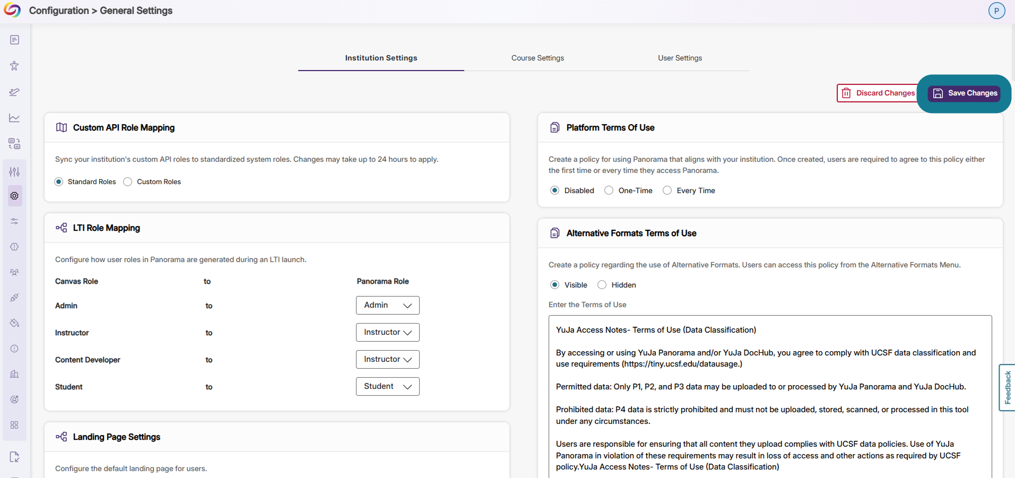Switch to the User Settings tab
Viewport: 1015px width, 478px height.
tap(680, 58)
